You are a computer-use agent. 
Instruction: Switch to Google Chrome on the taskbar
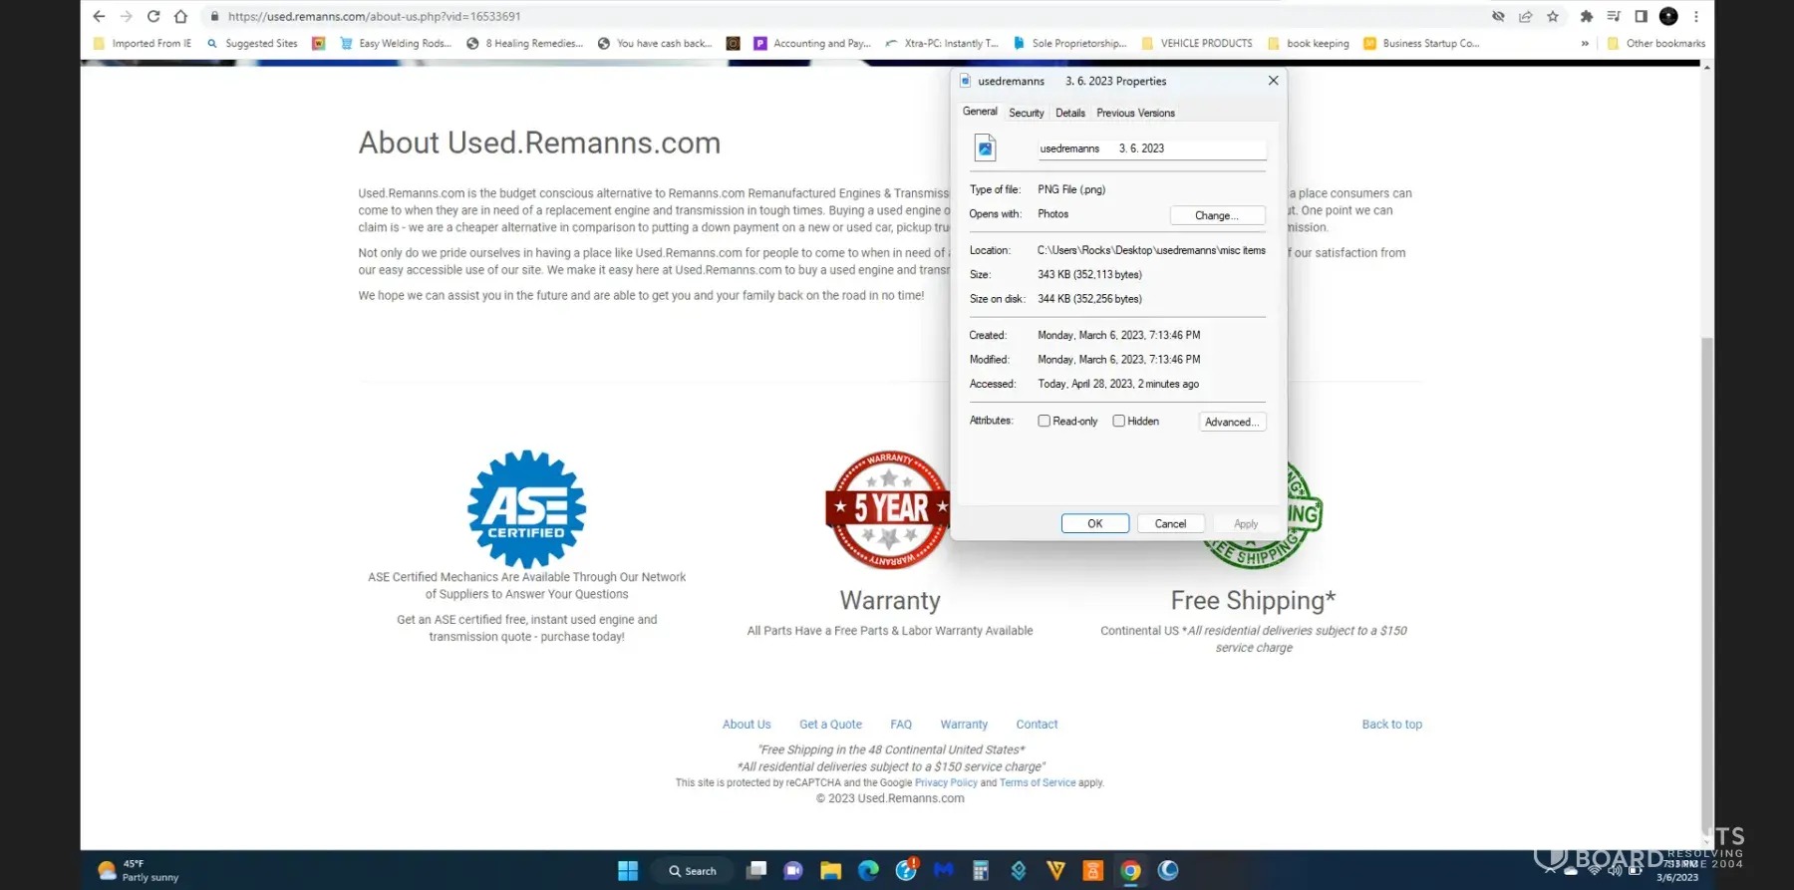point(1130,871)
